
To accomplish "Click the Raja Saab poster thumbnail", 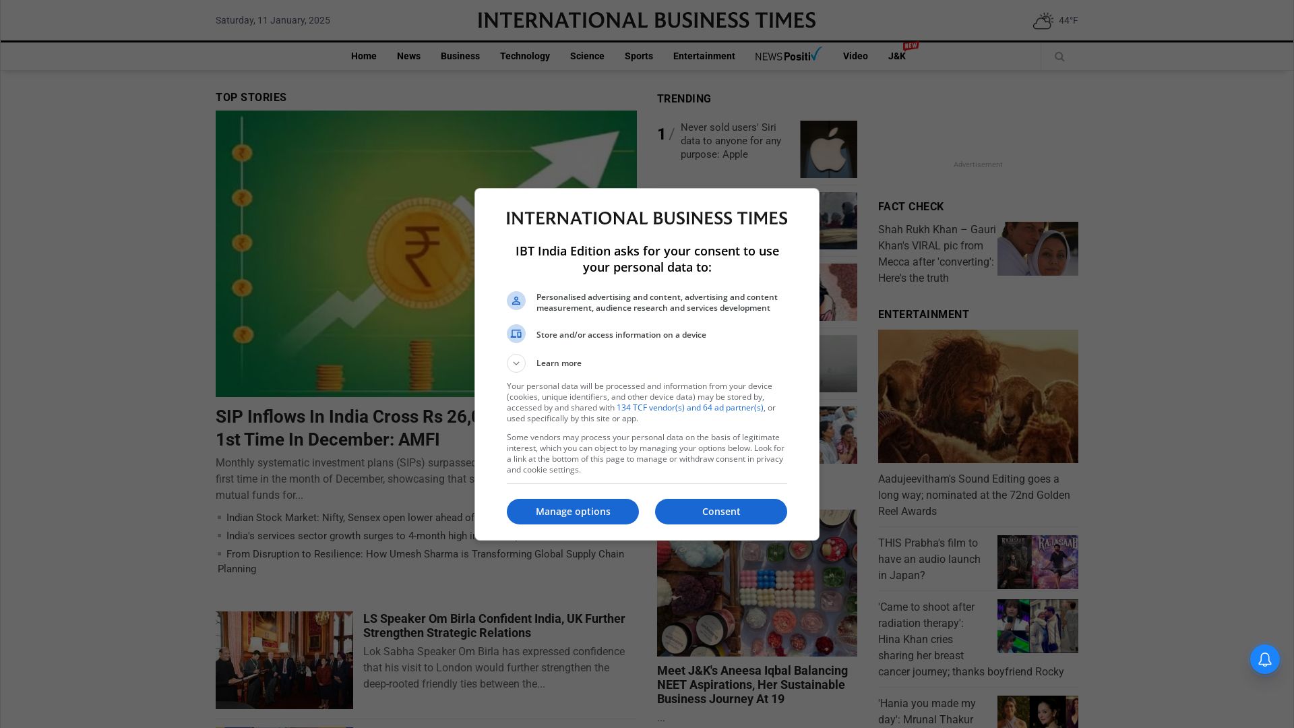I will [1038, 562].
